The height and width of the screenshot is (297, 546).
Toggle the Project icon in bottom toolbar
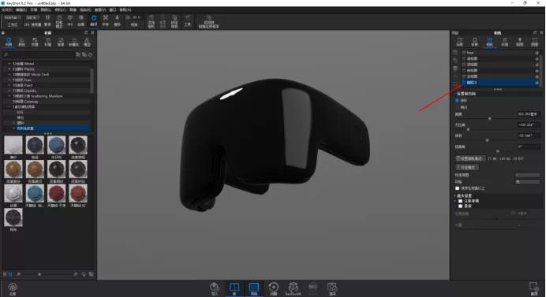(254, 288)
